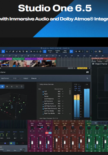Screen dimensions: 108x155
Task: Select the blue 3D cube view button
Action: pyautogui.click(x=2, y=87)
